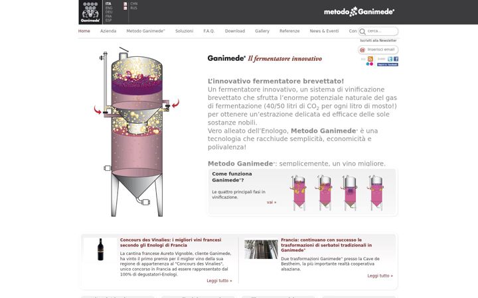Open the Concours des Vinalies news headline
The width and height of the screenshot is (478, 298).
tap(171, 242)
